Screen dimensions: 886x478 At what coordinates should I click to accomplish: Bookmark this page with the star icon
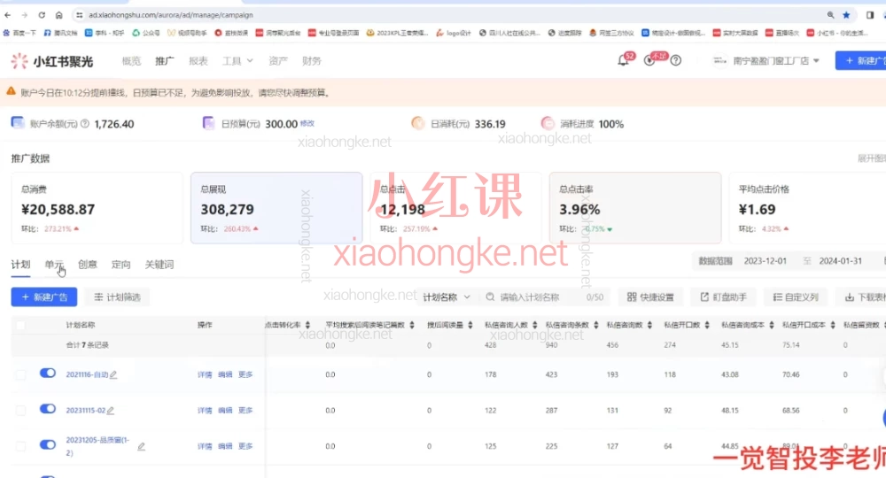click(x=846, y=15)
